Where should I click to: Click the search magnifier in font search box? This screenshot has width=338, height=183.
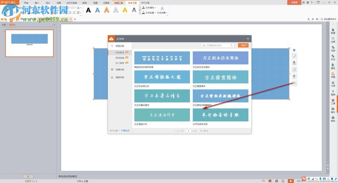[231, 46]
